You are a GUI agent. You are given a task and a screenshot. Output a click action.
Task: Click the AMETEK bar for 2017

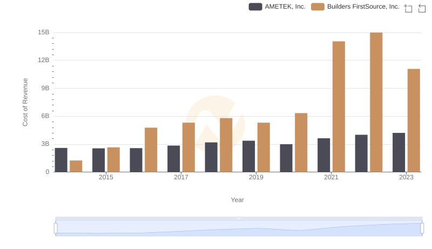[173, 159]
